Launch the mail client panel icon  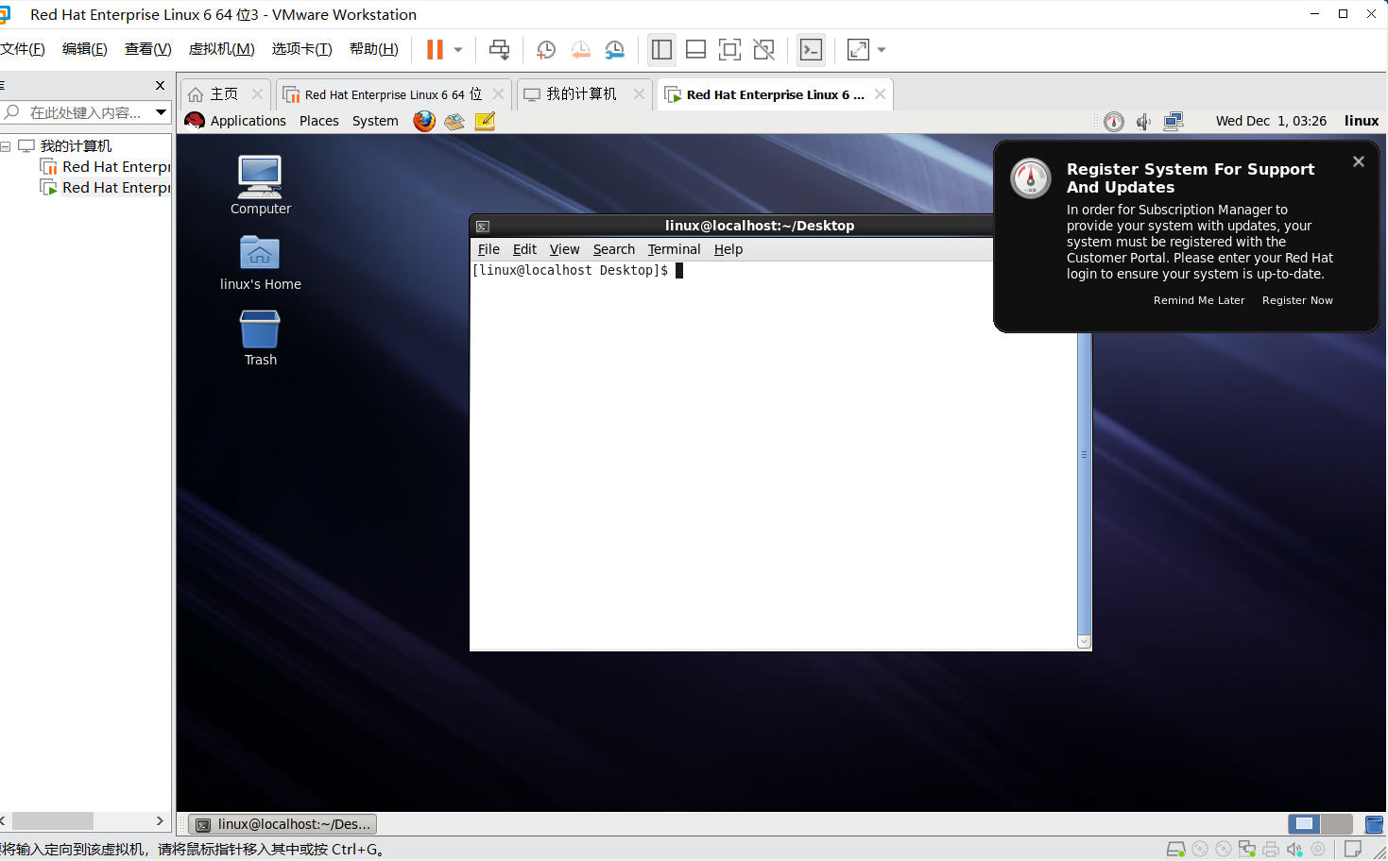coord(454,121)
